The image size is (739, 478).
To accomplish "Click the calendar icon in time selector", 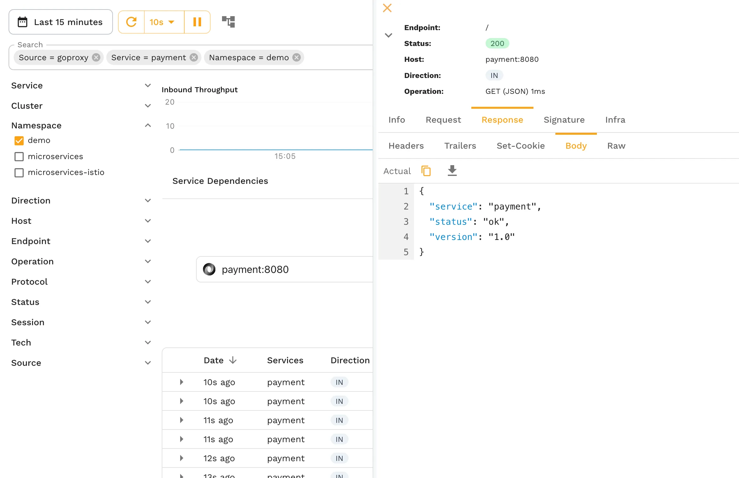I will point(22,22).
